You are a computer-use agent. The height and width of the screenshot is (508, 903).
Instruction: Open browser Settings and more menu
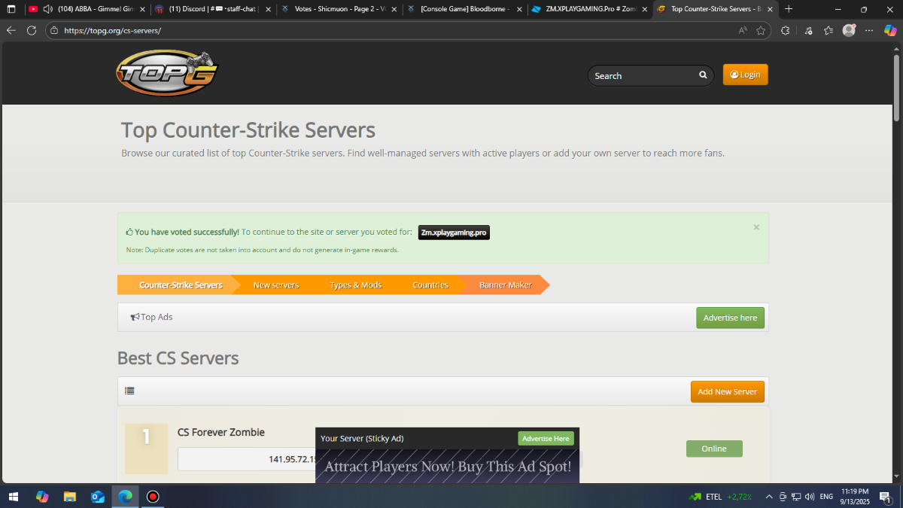pos(869,31)
